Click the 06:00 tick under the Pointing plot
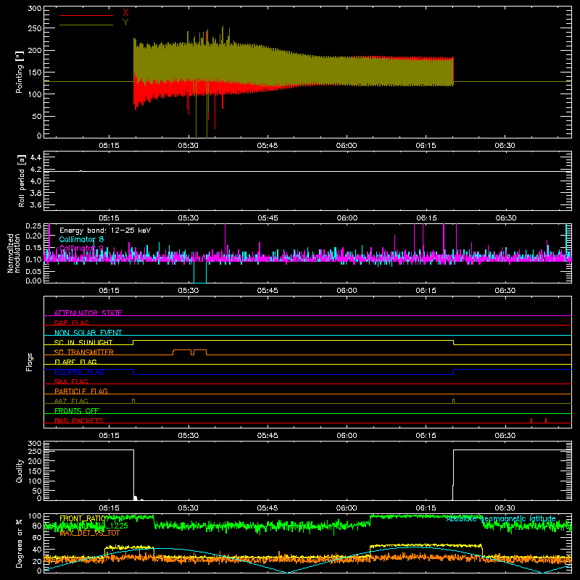 [347, 146]
